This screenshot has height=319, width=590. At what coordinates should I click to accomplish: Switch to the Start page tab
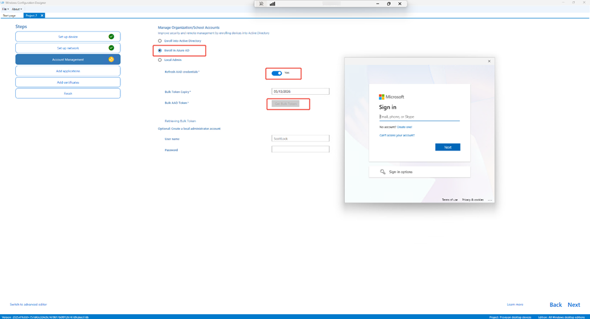[x=10, y=15]
